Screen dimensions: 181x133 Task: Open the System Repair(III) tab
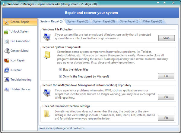[104, 21]
